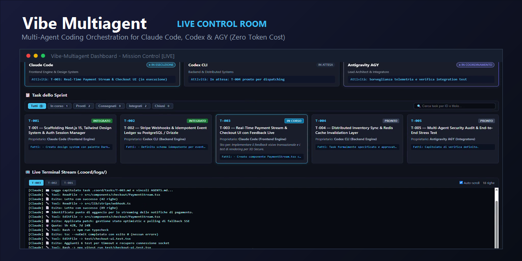Switch to the T-002 log tab
This screenshot has width=522, height=261.
[x=53, y=183]
